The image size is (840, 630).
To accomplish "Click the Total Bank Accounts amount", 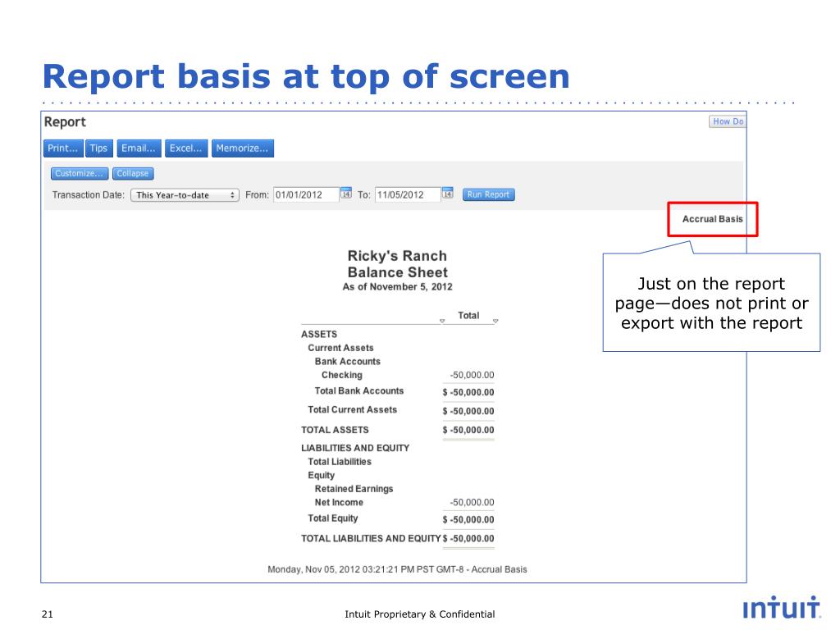I will (x=468, y=392).
